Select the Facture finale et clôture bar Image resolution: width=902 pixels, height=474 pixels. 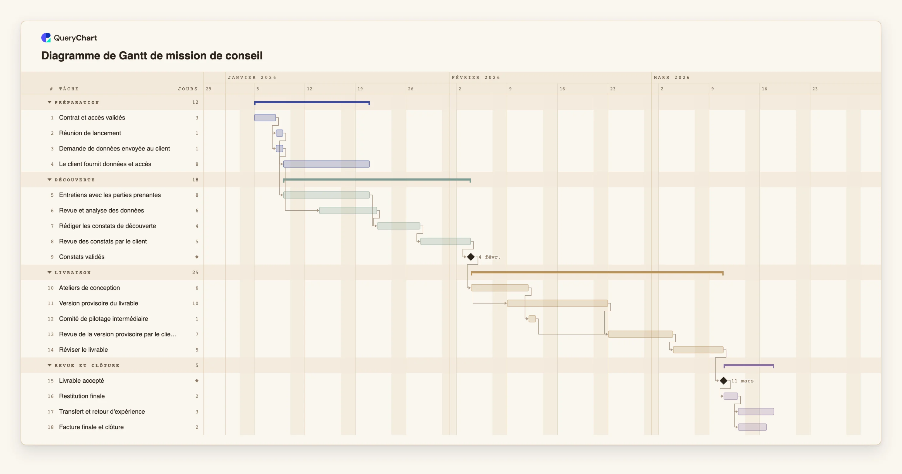752,427
